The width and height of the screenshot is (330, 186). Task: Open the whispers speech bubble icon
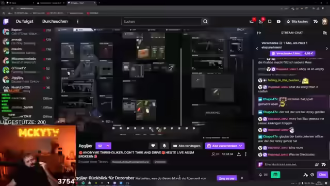270,22
